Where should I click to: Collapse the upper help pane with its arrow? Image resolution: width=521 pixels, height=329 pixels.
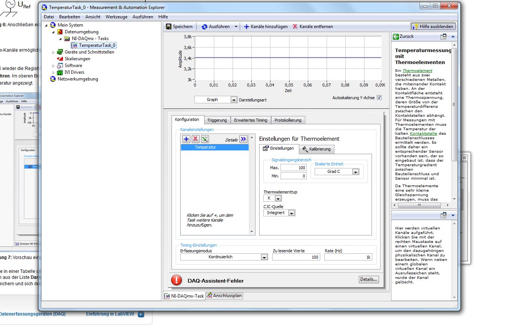453,37
